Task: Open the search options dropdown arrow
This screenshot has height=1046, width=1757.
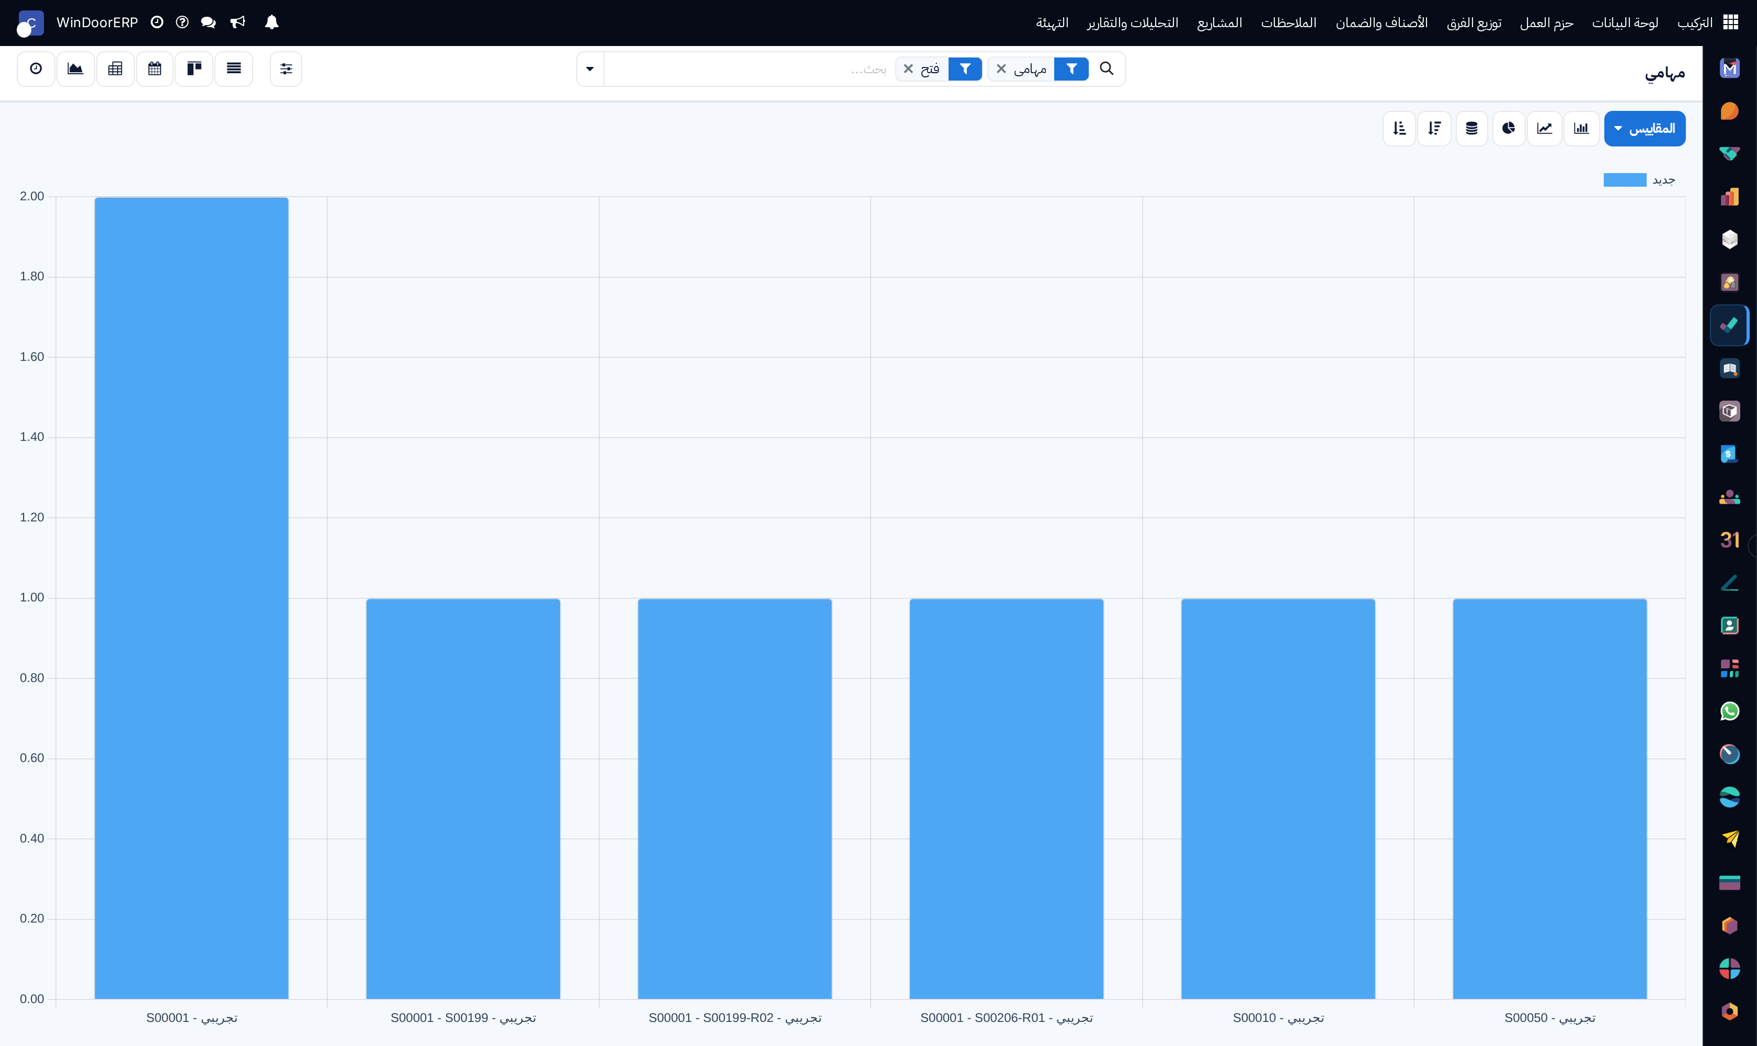Action: pos(590,69)
